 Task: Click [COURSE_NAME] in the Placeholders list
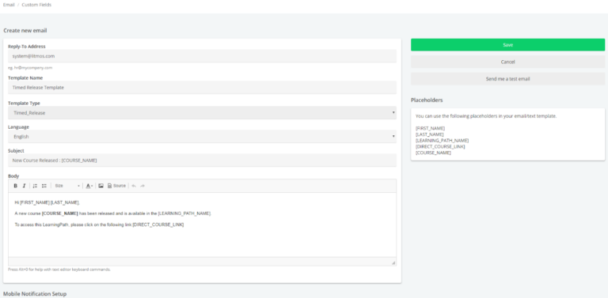click(433, 153)
